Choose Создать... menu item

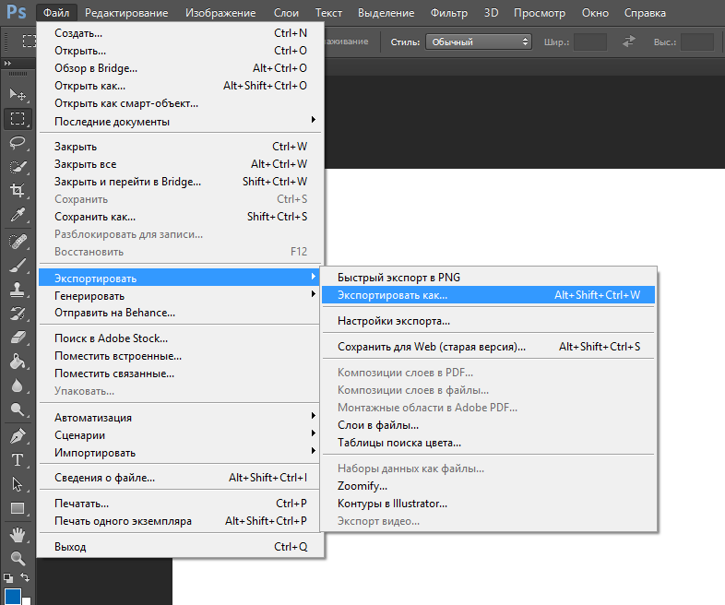tap(180, 33)
